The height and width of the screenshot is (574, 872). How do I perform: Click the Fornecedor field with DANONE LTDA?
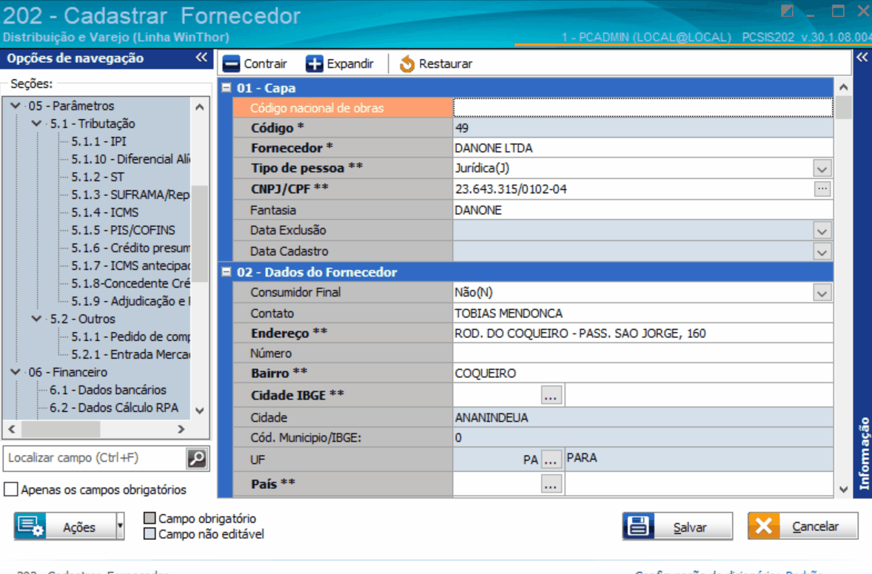[643, 149]
